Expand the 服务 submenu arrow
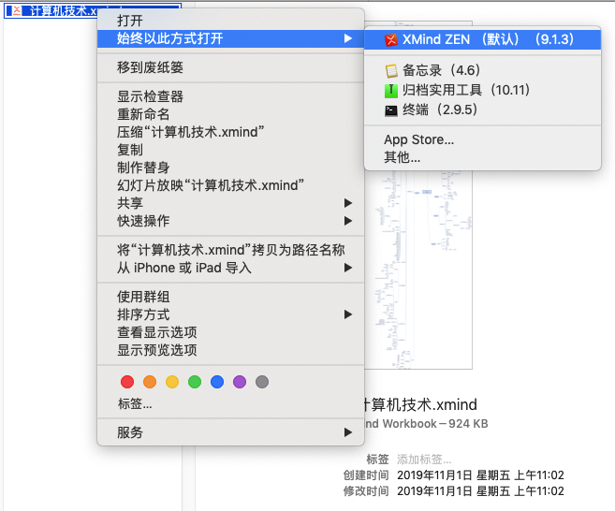The width and height of the screenshot is (615, 511). [347, 432]
